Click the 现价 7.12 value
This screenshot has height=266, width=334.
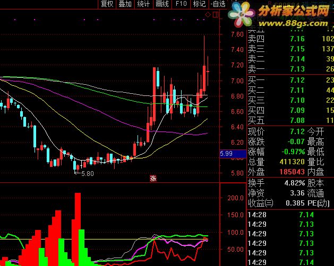pos(297,131)
